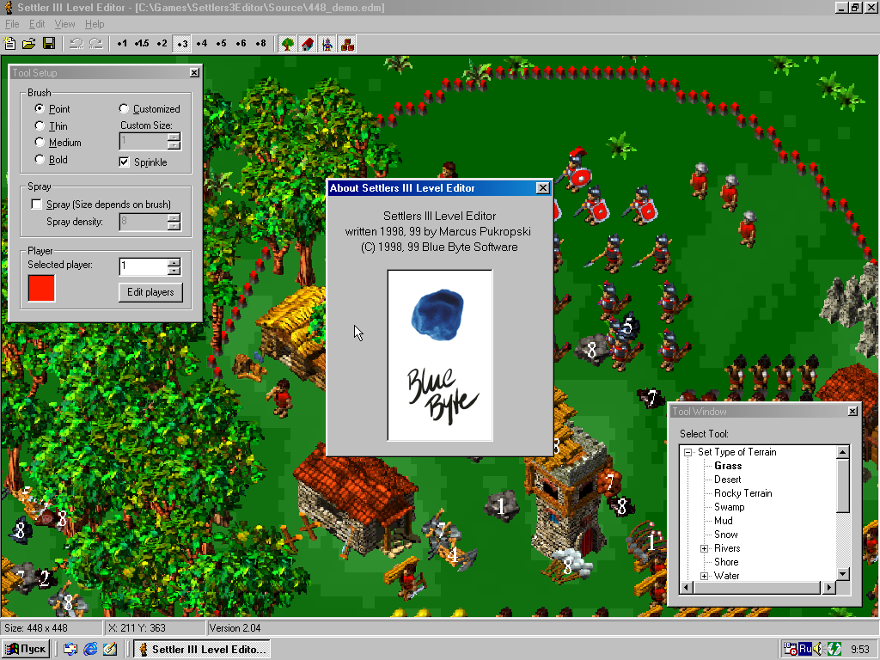Image resolution: width=880 pixels, height=660 pixels.
Task: Select the Thin brush option
Action: pyautogui.click(x=40, y=125)
